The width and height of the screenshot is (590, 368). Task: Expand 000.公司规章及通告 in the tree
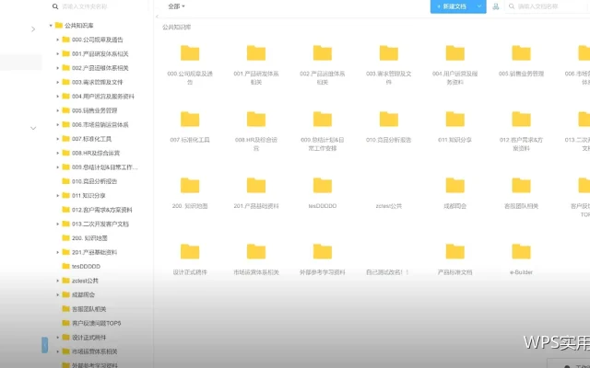57,40
